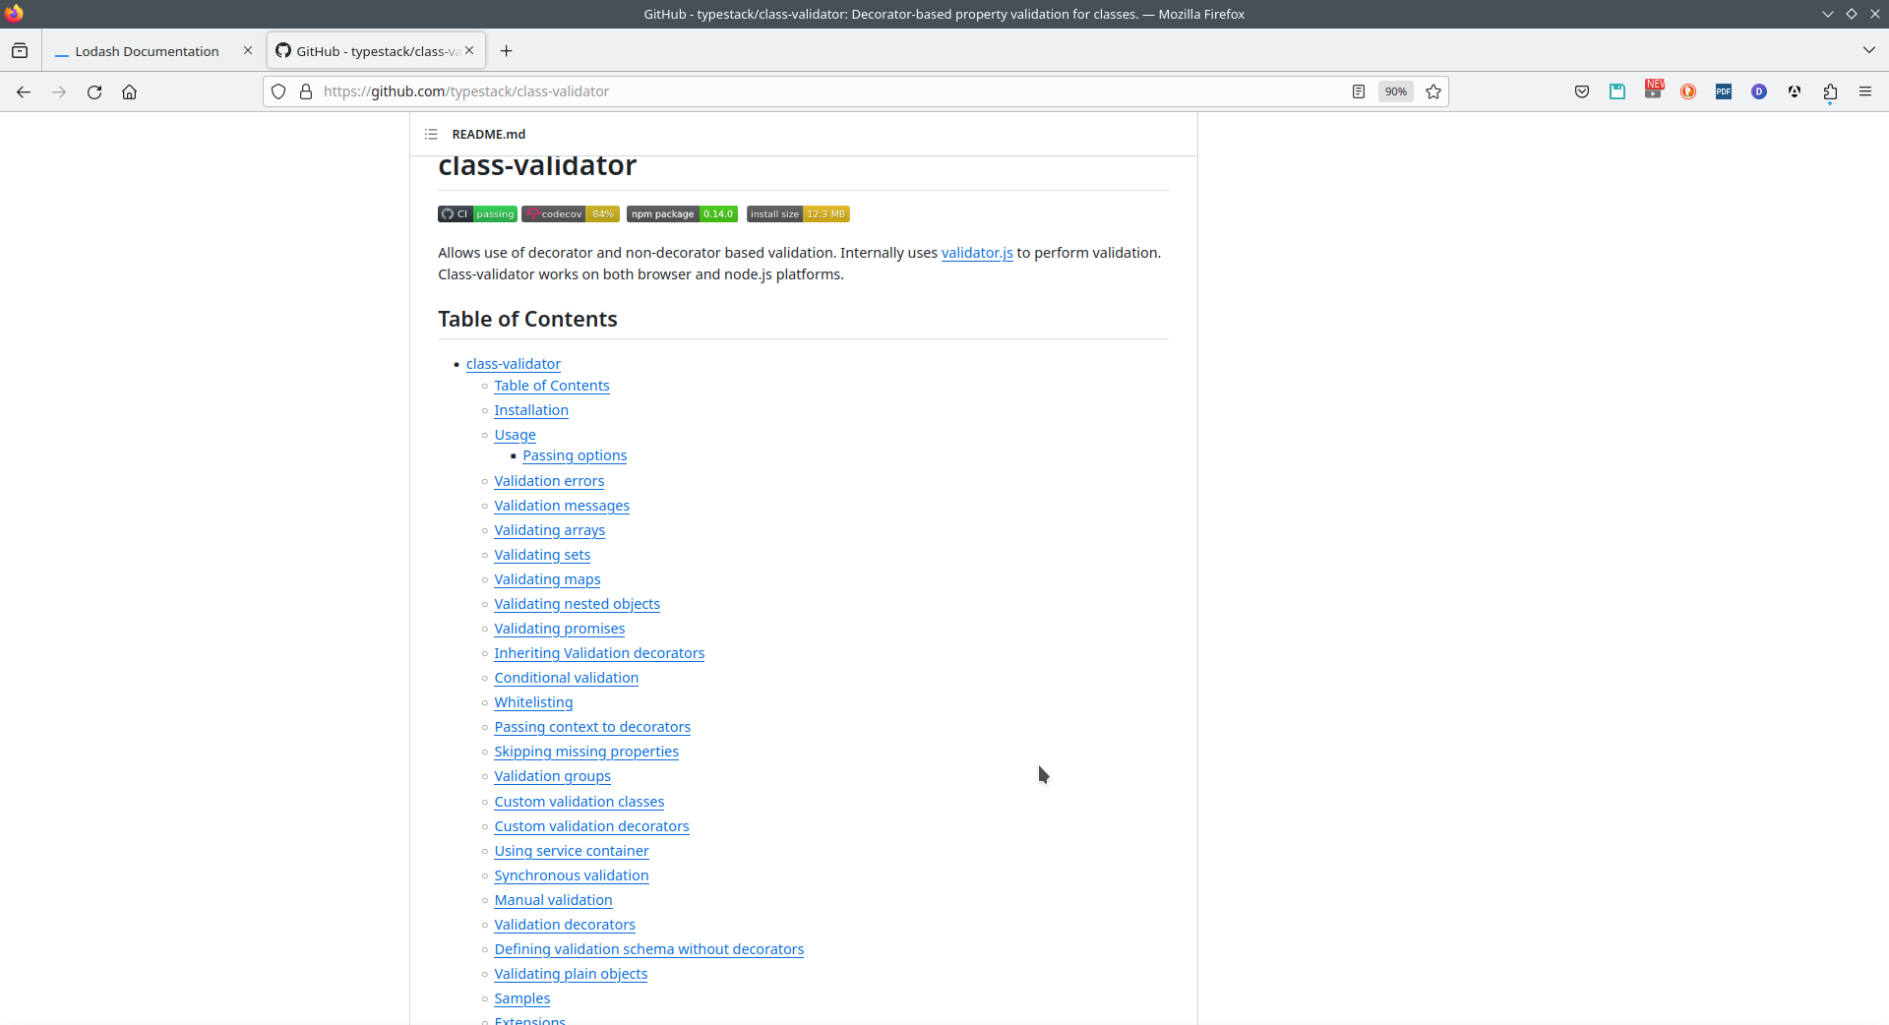Open the black triangular-logo extension icon
The height and width of the screenshot is (1025, 1889).
click(x=1795, y=91)
